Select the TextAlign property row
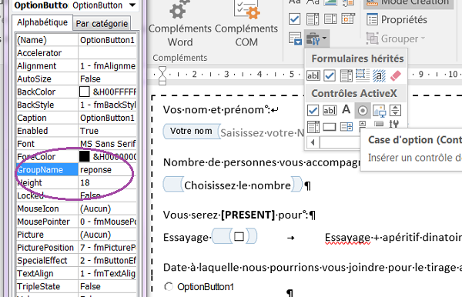The height and width of the screenshot is (297, 462). tap(76, 273)
